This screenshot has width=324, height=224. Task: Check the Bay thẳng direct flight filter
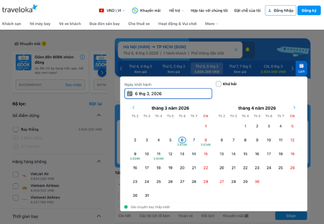pos(16,129)
